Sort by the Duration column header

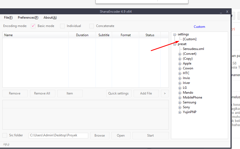[x=82, y=35]
